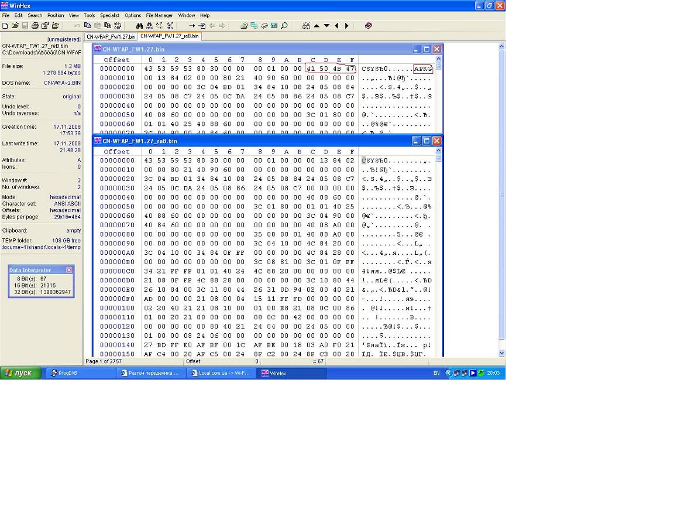The image size is (674, 506).
Task: Click the Replace Hex Values icon
Action: pos(170,26)
